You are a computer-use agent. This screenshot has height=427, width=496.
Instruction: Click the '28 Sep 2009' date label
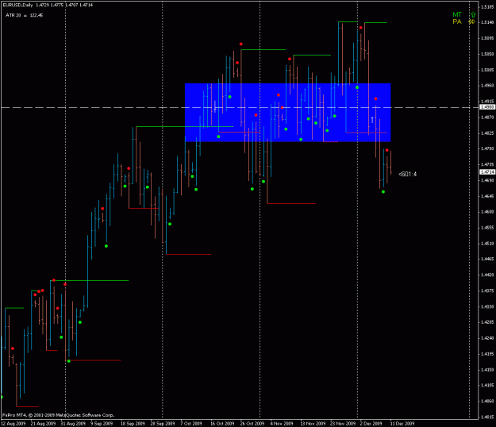pyautogui.click(x=163, y=424)
